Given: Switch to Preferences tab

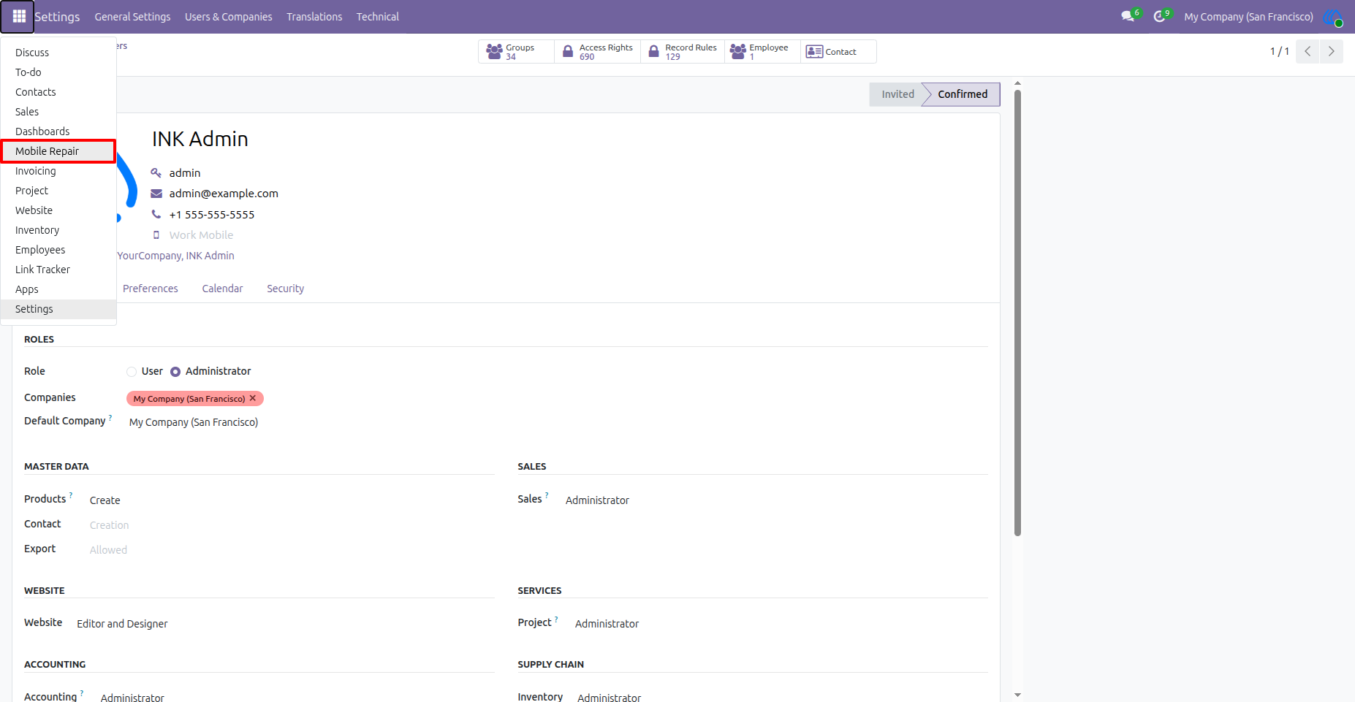Looking at the screenshot, I should [151, 289].
